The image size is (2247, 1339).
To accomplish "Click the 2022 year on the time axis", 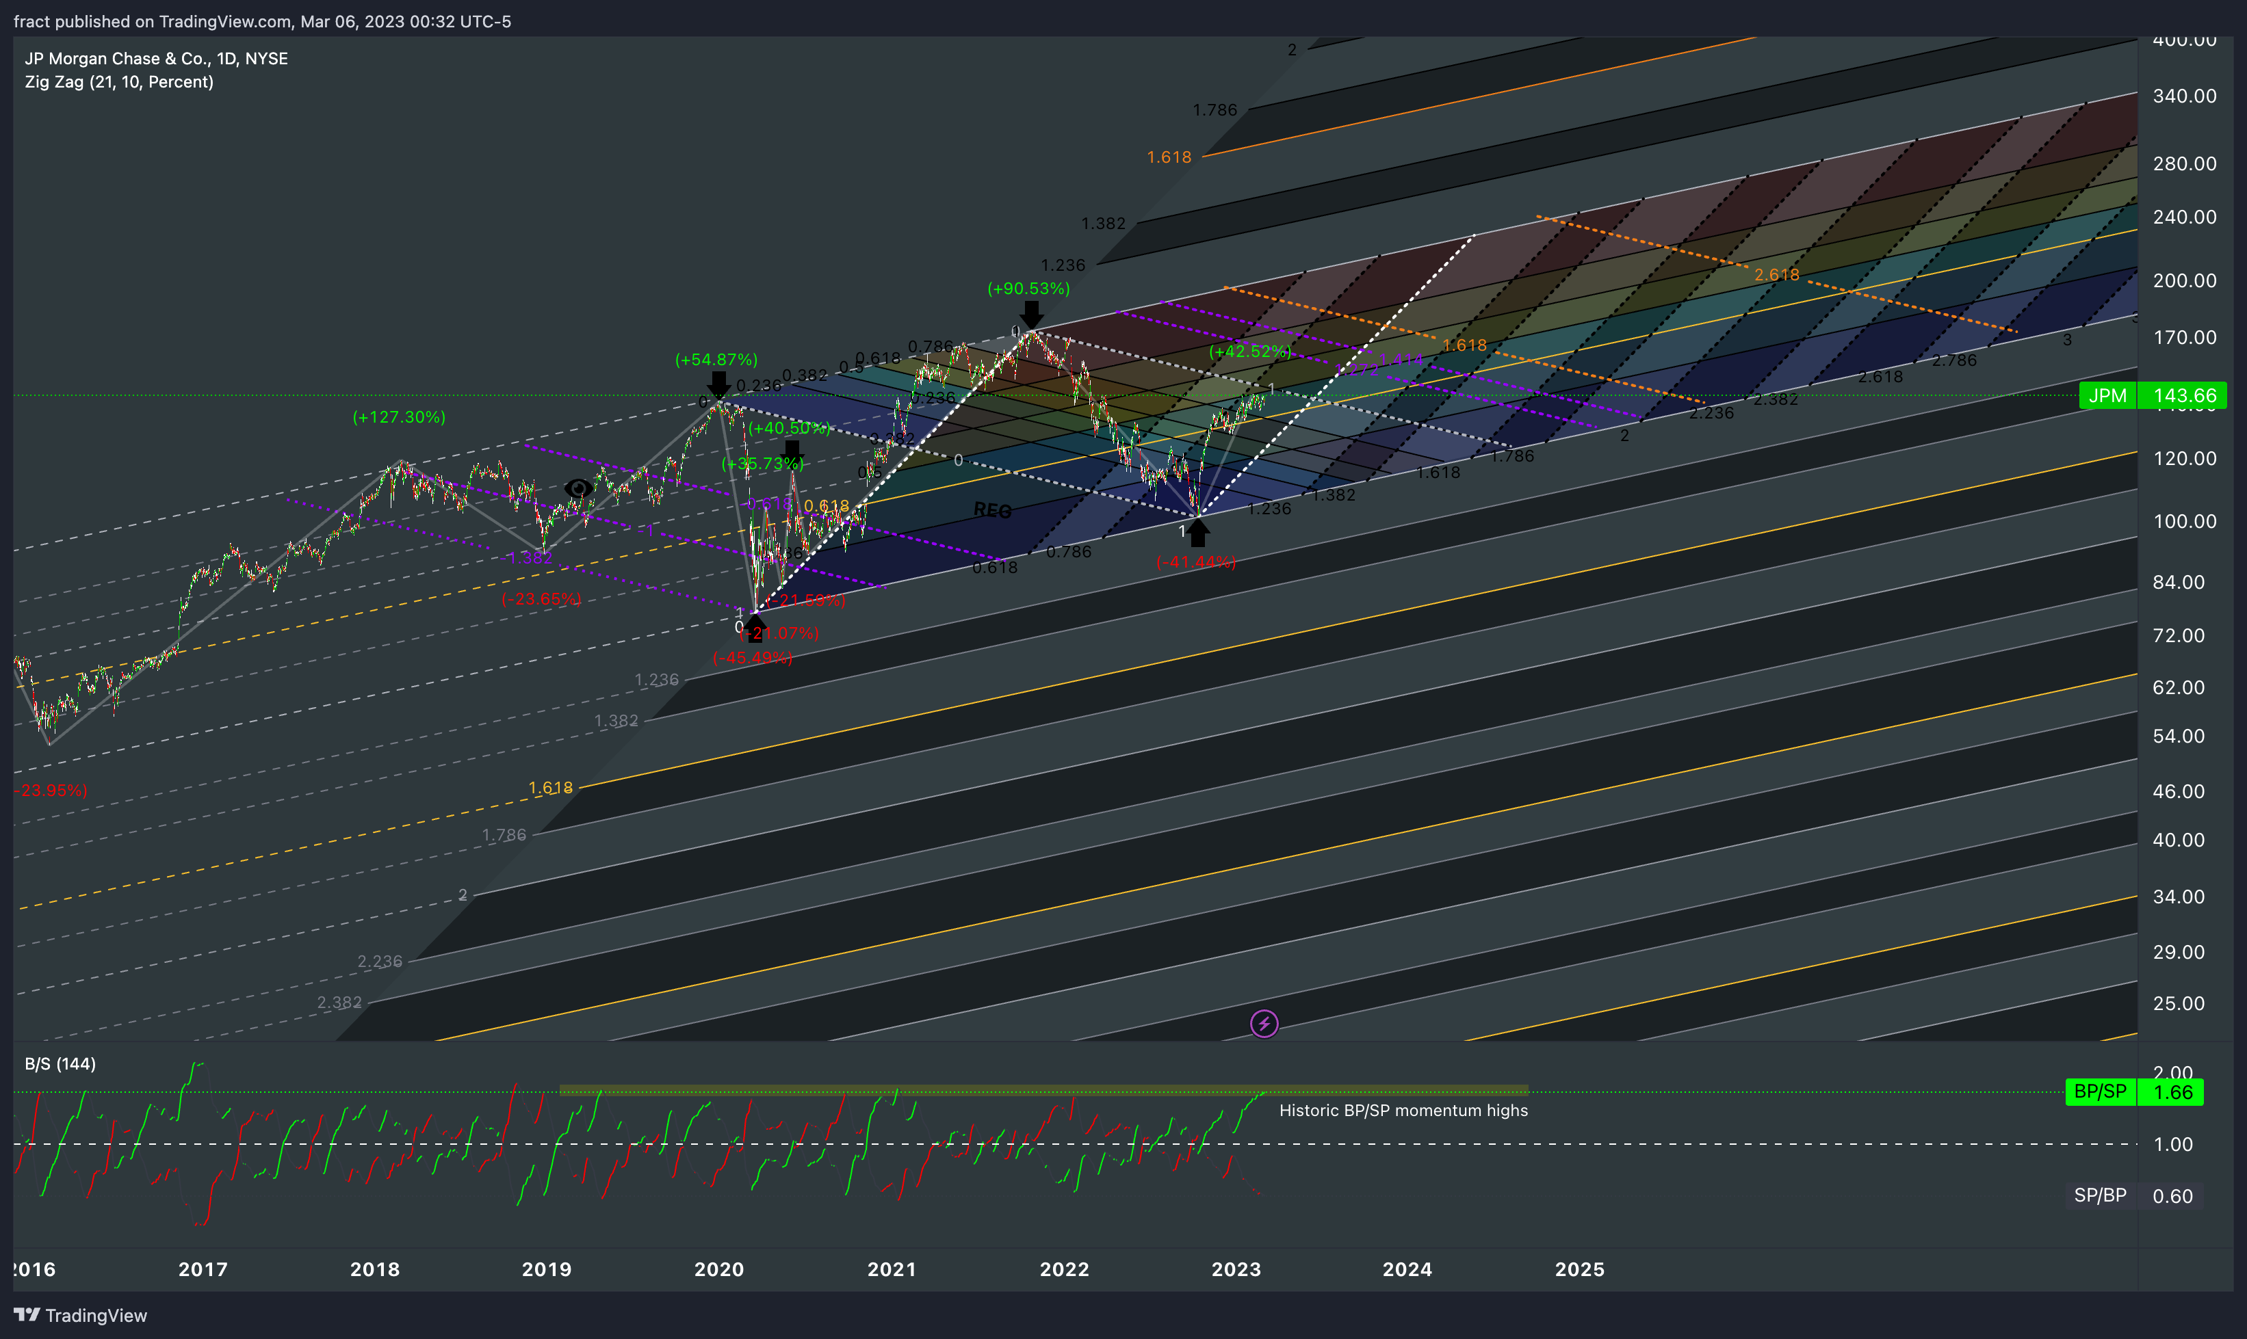I will [x=1065, y=1269].
